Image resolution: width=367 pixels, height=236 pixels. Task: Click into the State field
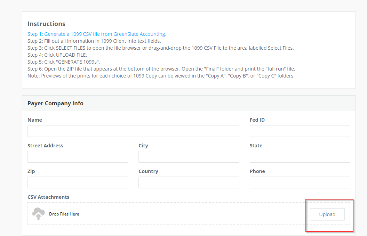300,157
